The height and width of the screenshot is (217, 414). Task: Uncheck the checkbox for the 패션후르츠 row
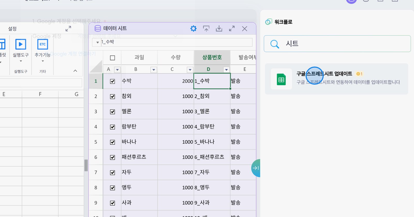[113, 157]
